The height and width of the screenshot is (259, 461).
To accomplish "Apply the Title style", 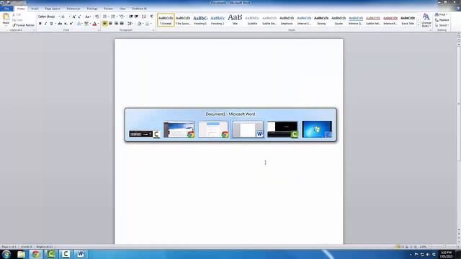I will pos(235,20).
